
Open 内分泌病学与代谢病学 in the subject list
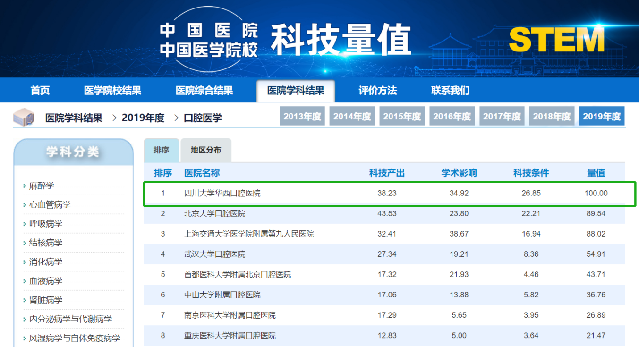pos(70,319)
